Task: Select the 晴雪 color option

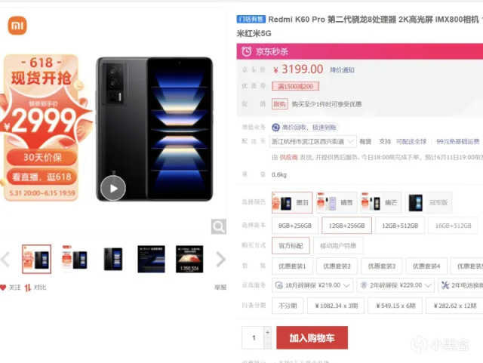Action: 337,202
